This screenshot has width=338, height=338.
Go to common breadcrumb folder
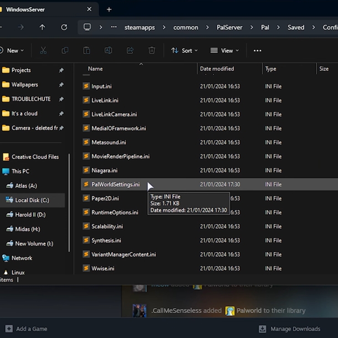[x=186, y=28]
